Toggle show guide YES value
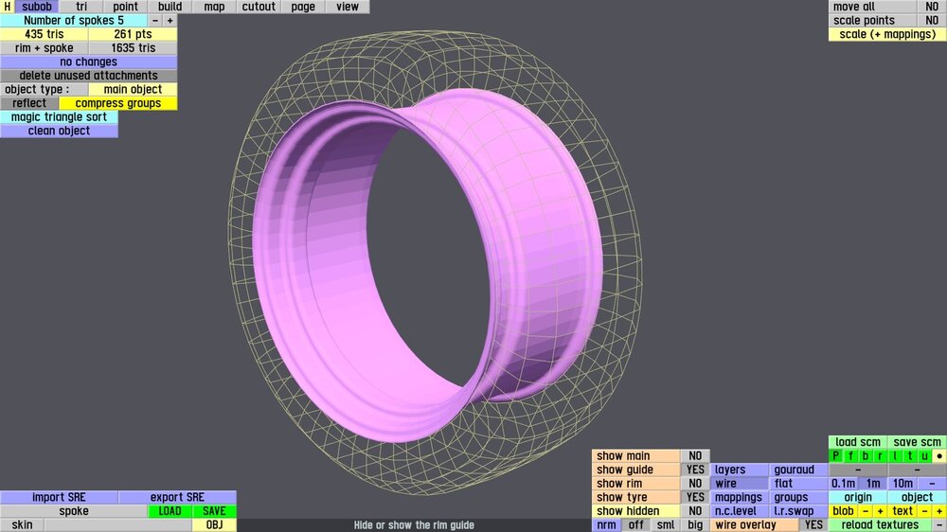The width and height of the screenshot is (947, 532). click(695, 470)
